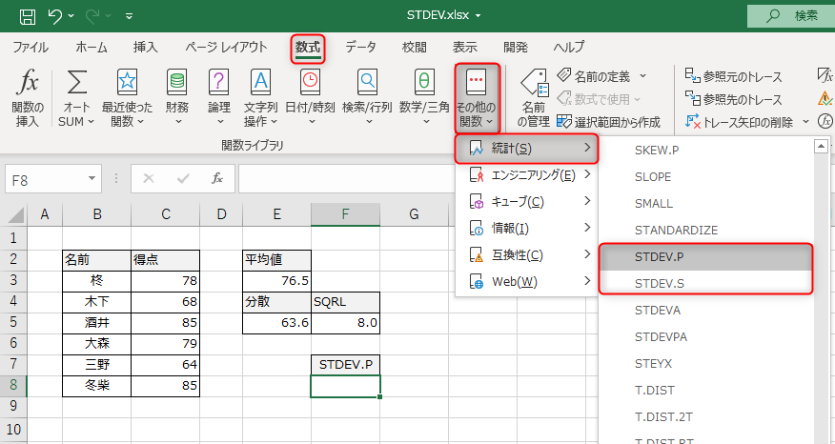Click scroll-up arrow of function list
This screenshot has width=835, height=444.
click(821, 146)
